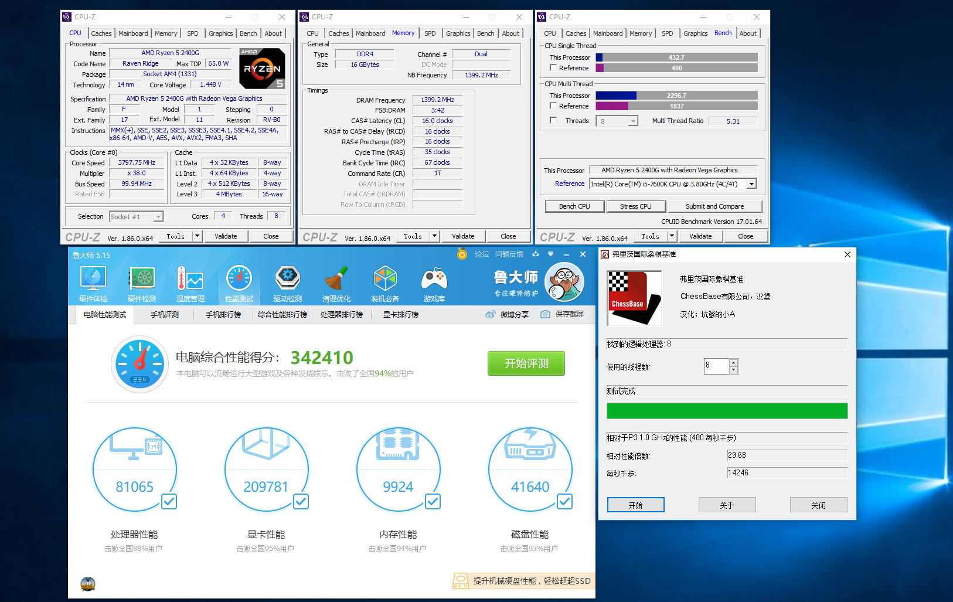Open the 游戏库 game controller icon

coord(434,279)
